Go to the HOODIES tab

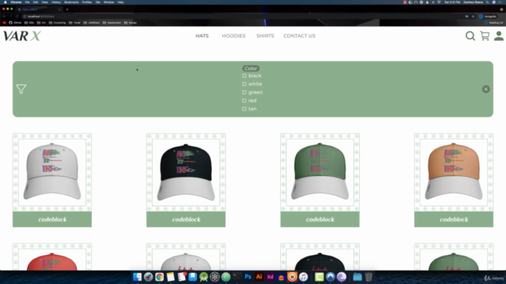[234, 35]
